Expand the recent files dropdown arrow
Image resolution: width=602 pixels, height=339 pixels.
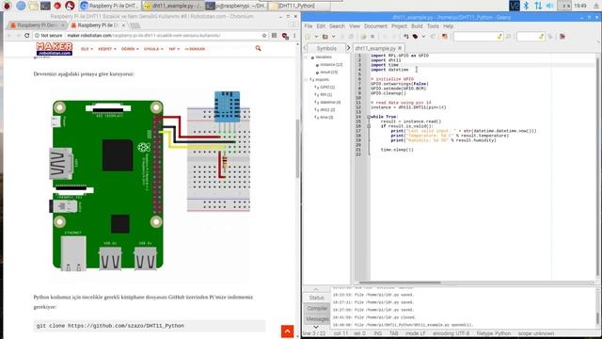coord(333,37)
